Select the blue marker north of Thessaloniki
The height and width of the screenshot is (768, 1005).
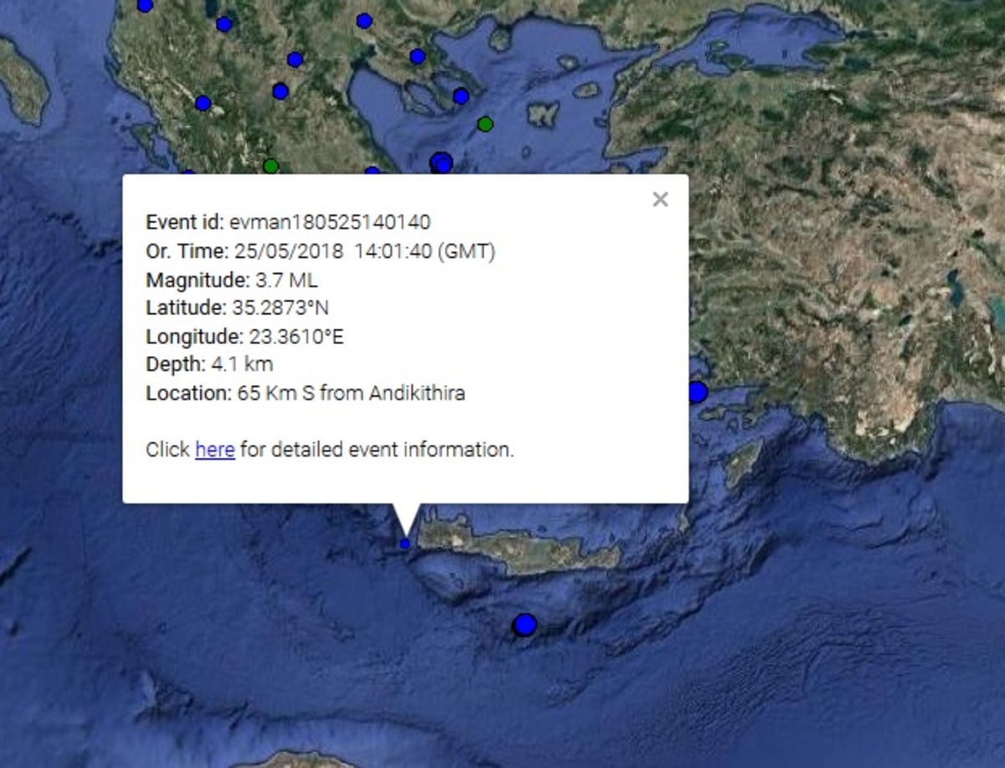(x=363, y=21)
